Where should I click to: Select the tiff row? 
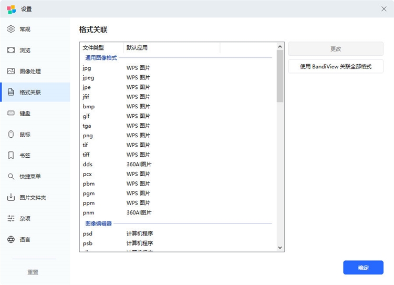point(178,155)
